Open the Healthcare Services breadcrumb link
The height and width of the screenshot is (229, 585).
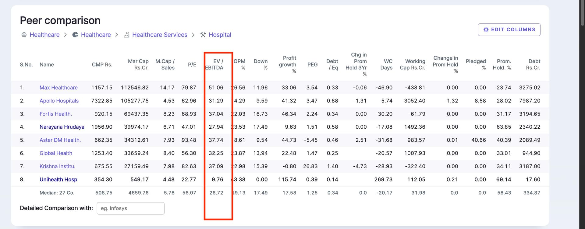(x=160, y=35)
